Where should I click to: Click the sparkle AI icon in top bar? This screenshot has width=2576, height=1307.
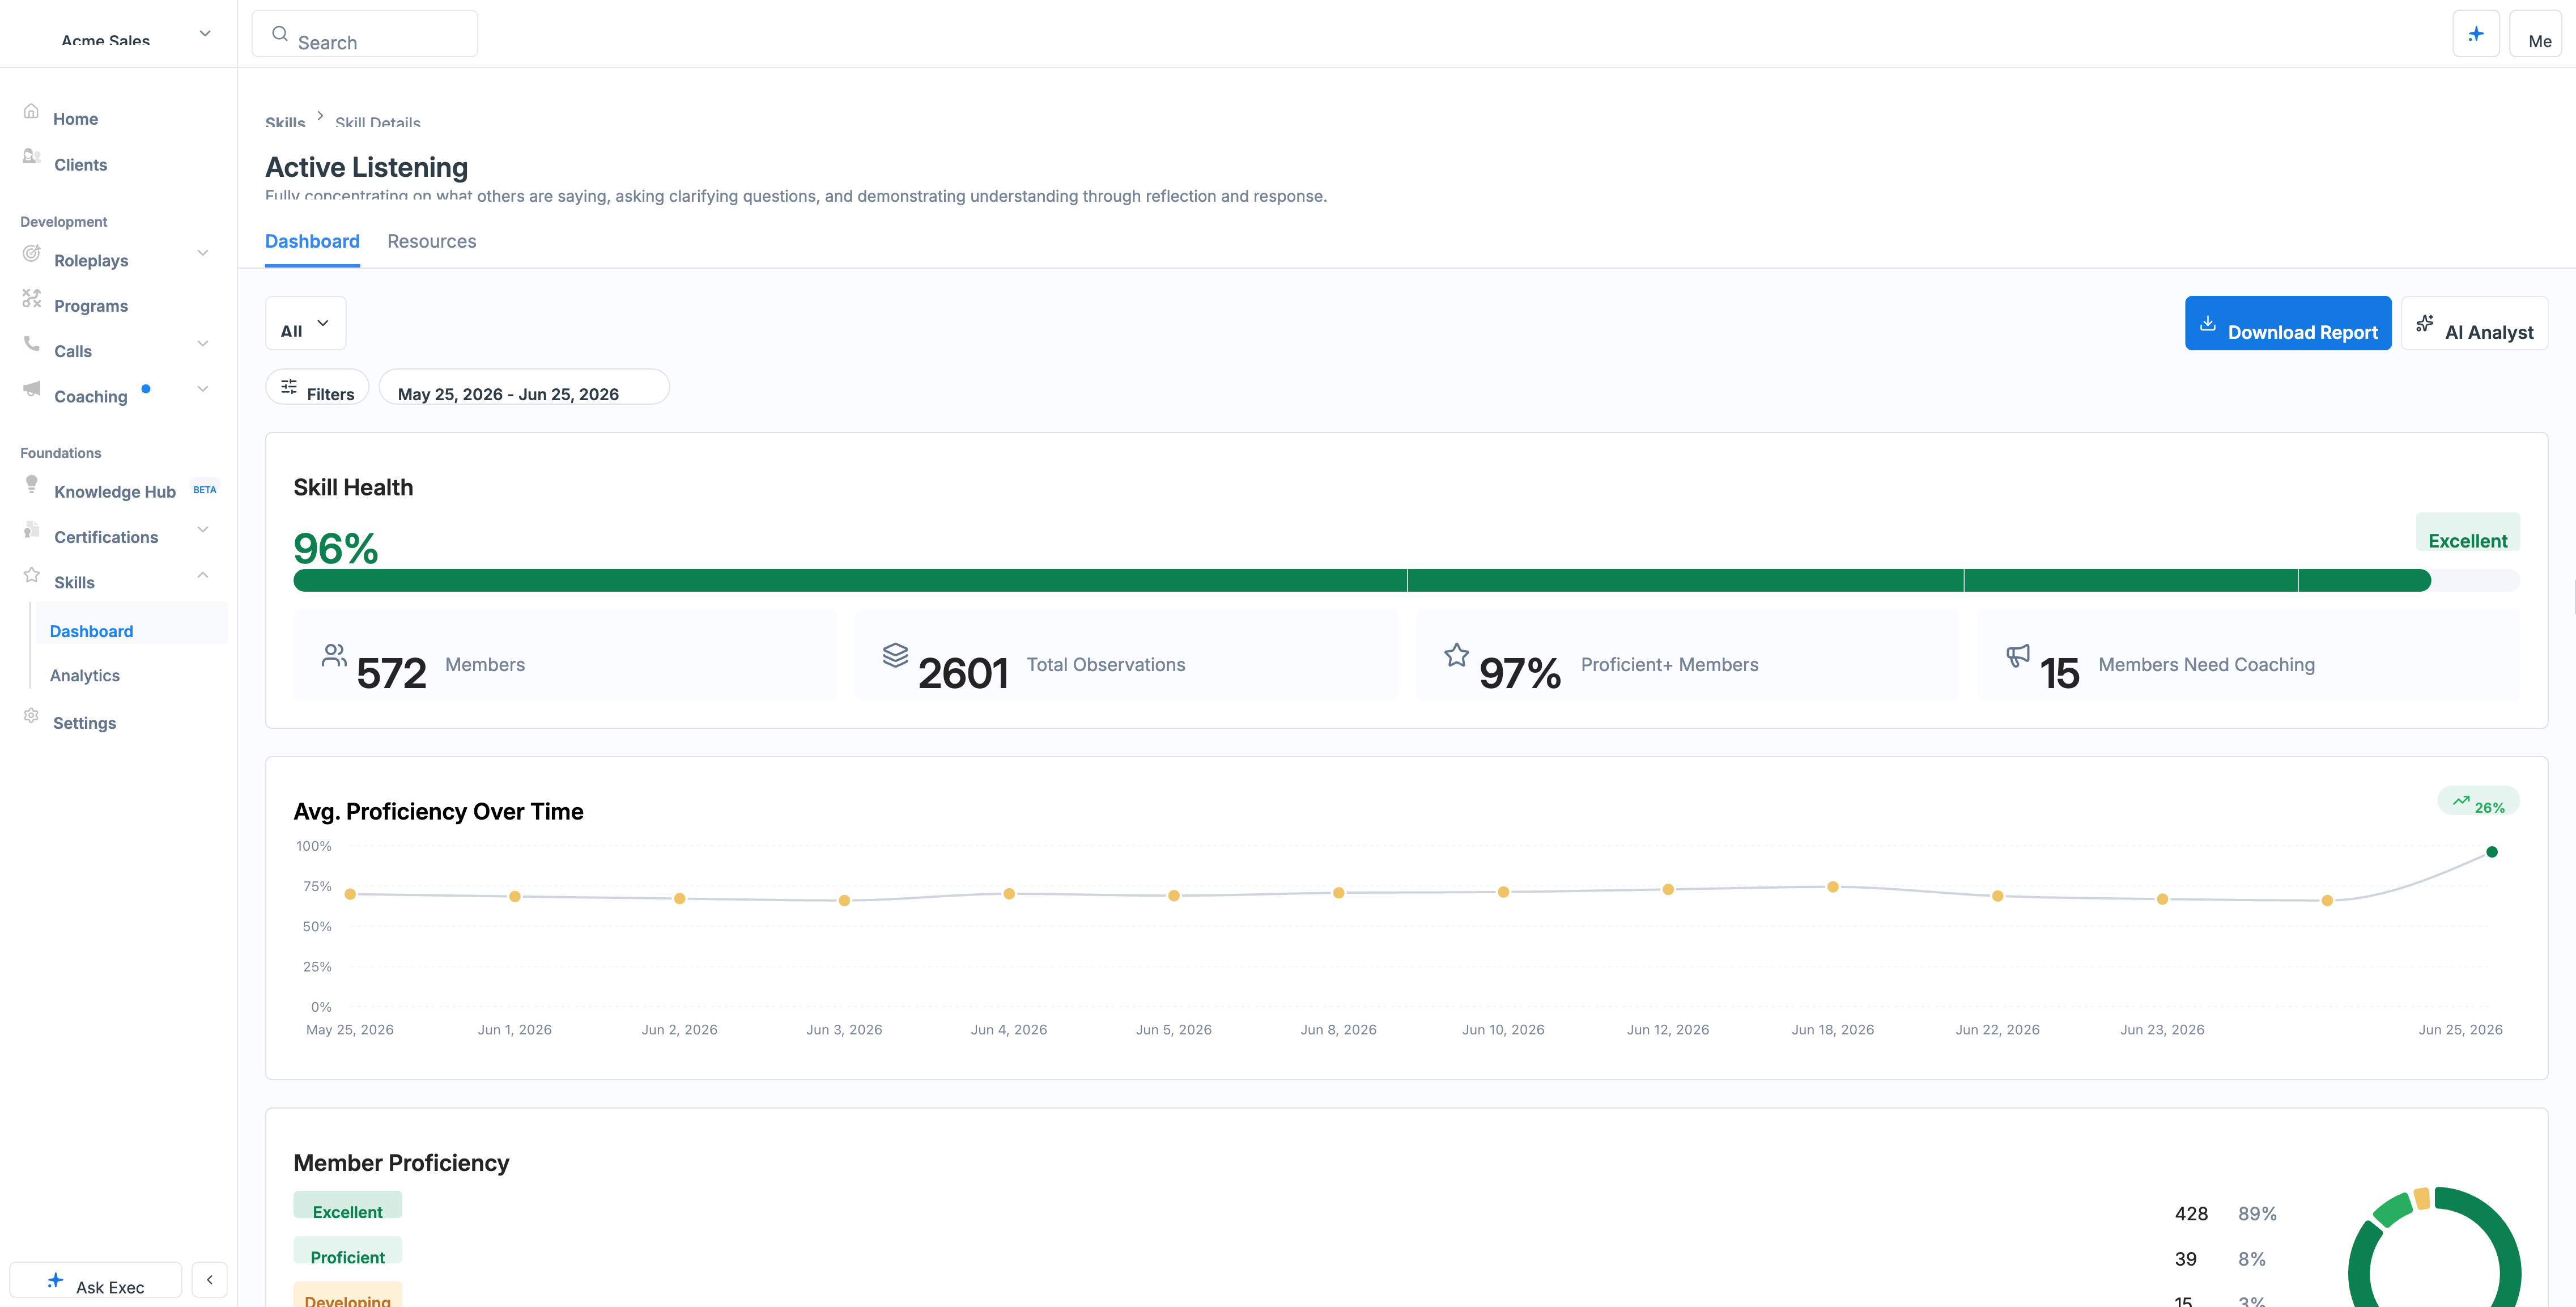click(2476, 34)
